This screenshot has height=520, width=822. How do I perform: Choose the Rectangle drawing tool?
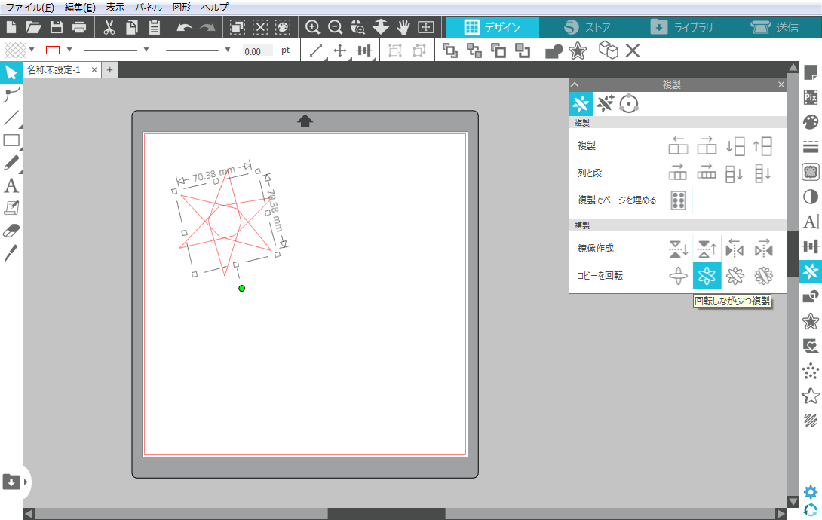pos(11,140)
